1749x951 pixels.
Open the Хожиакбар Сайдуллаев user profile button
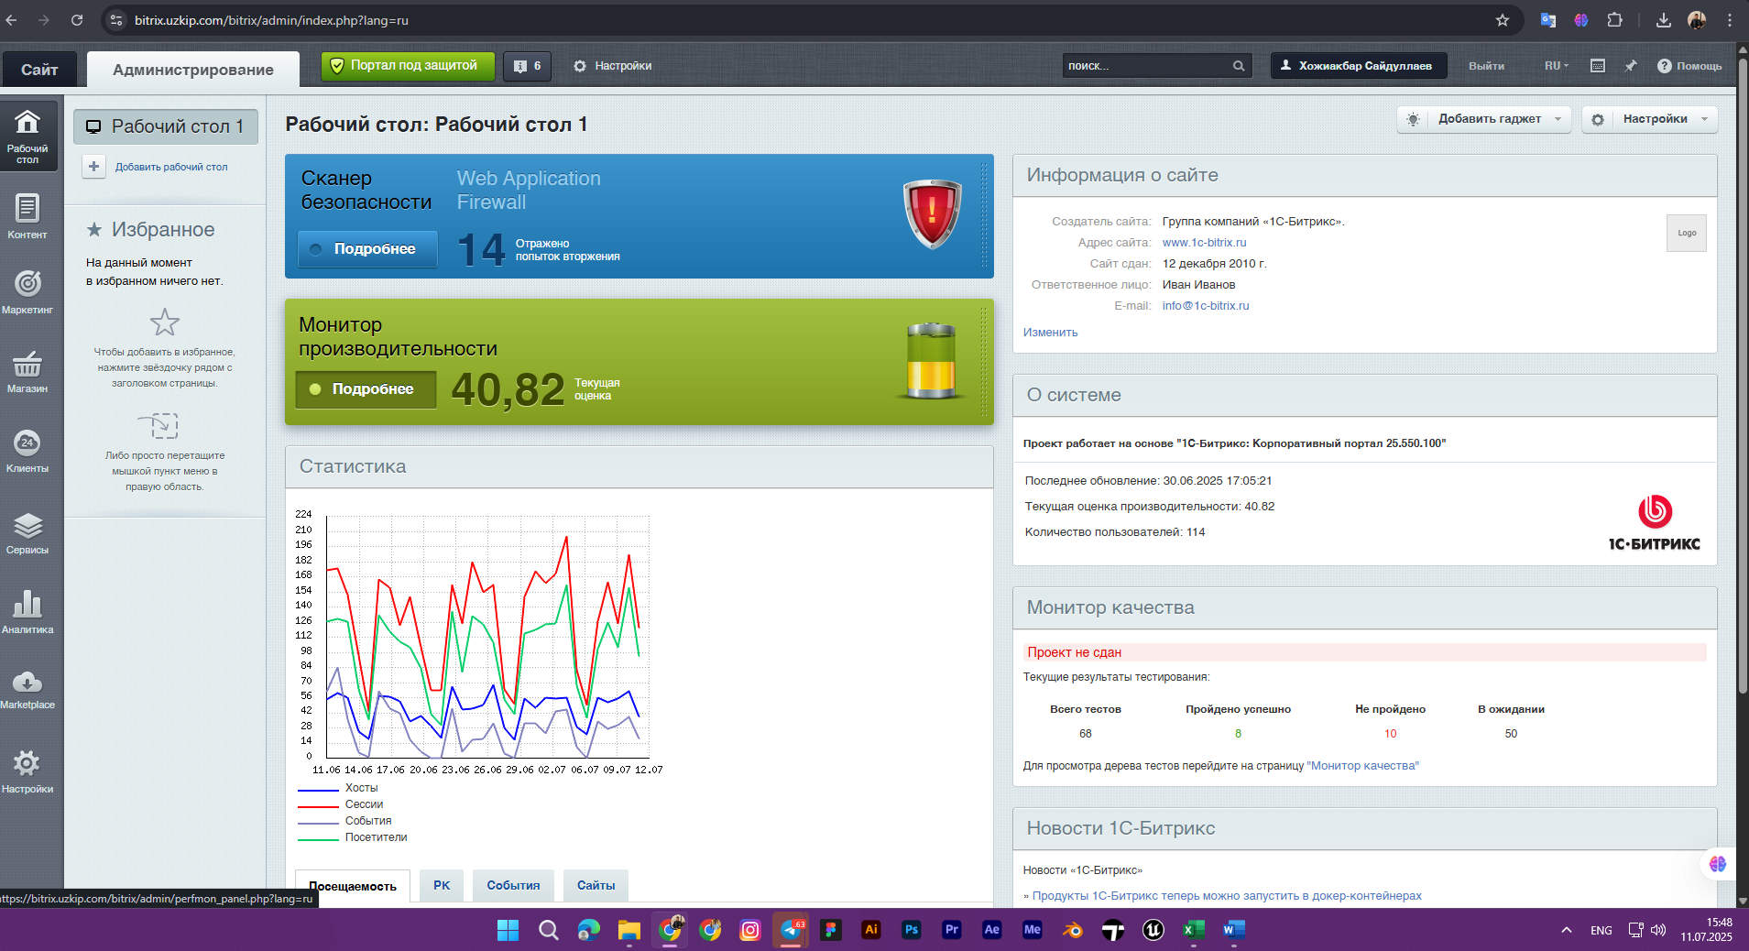(x=1359, y=66)
